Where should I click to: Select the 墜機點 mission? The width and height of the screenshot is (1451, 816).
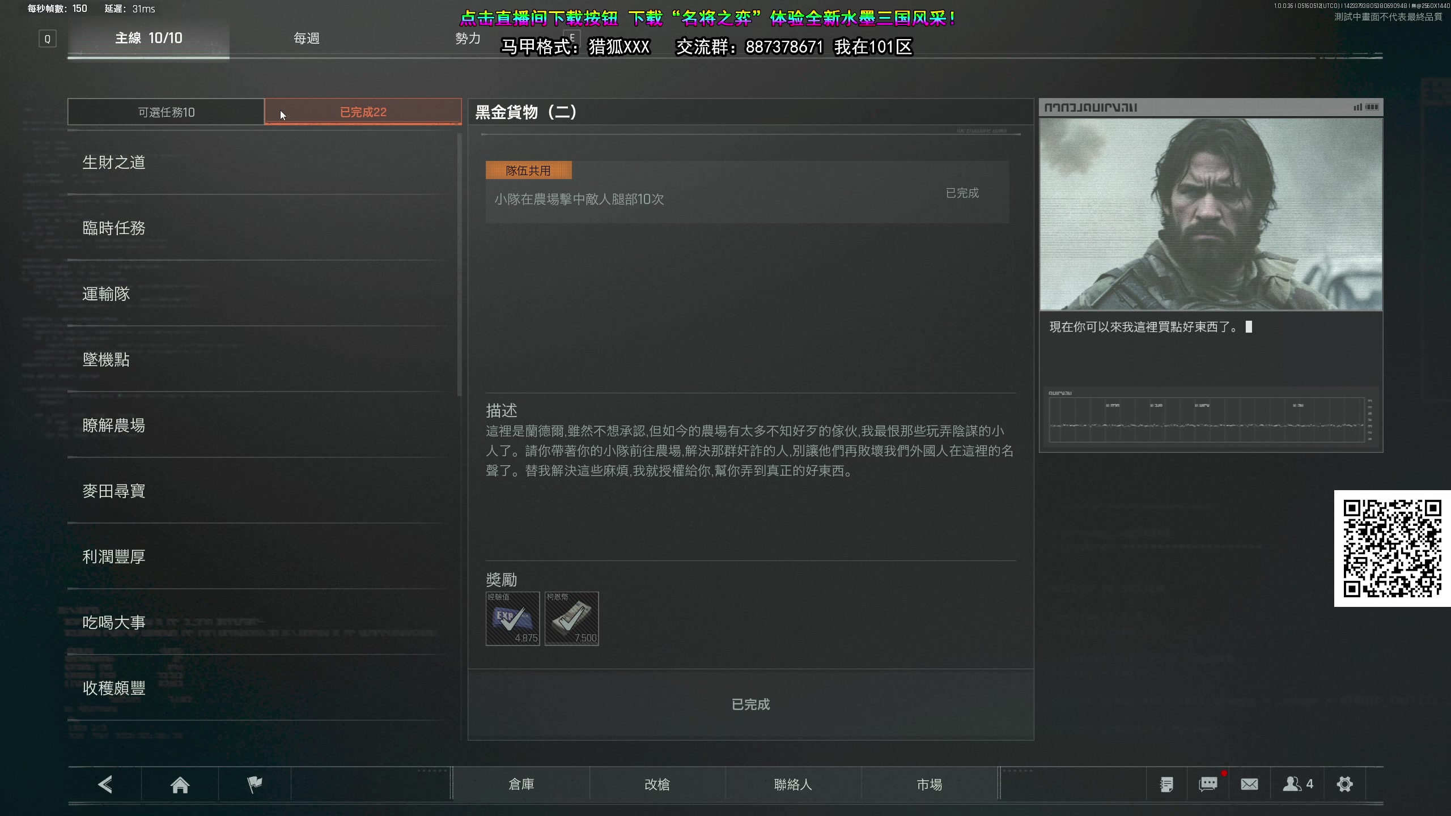click(106, 360)
